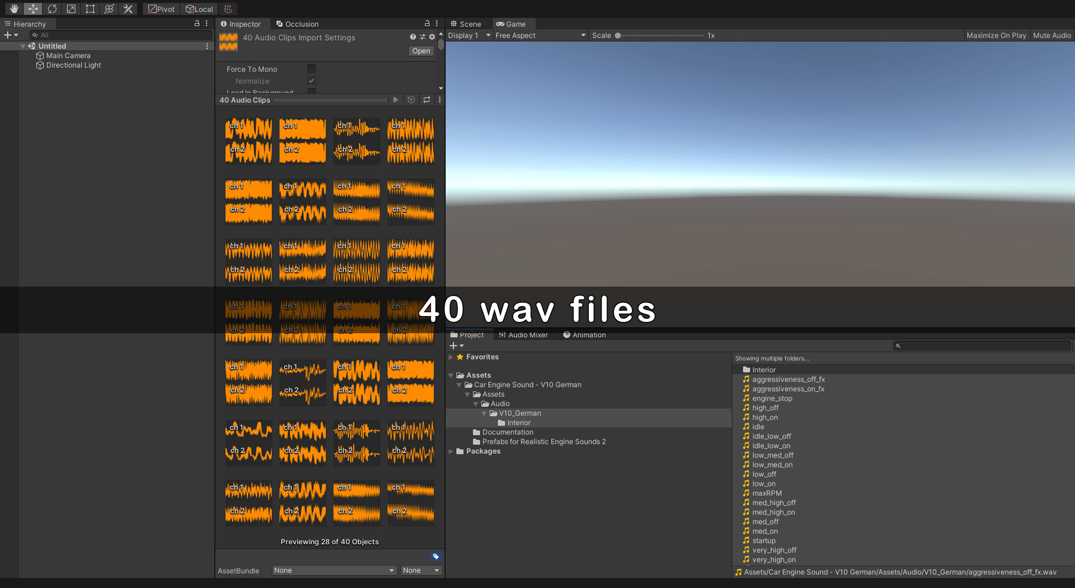This screenshot has width=1075, height=588.
Task: Toggle audio preview loop icon
Action: point(426,100)
